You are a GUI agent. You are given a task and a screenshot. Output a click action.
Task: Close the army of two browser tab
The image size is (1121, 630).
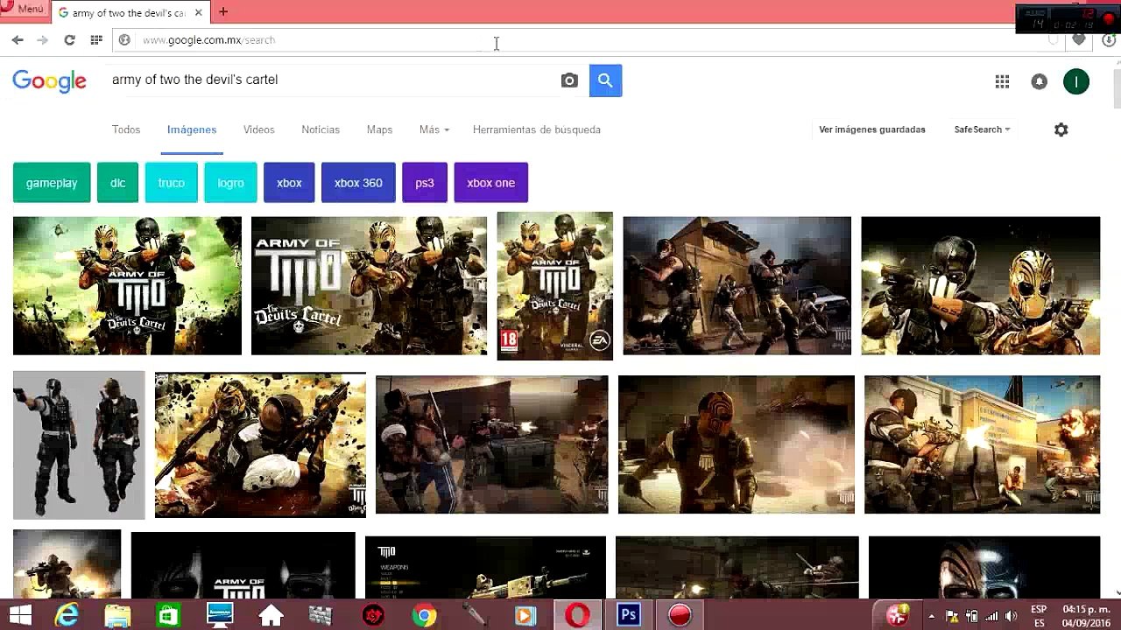point(199,12)
